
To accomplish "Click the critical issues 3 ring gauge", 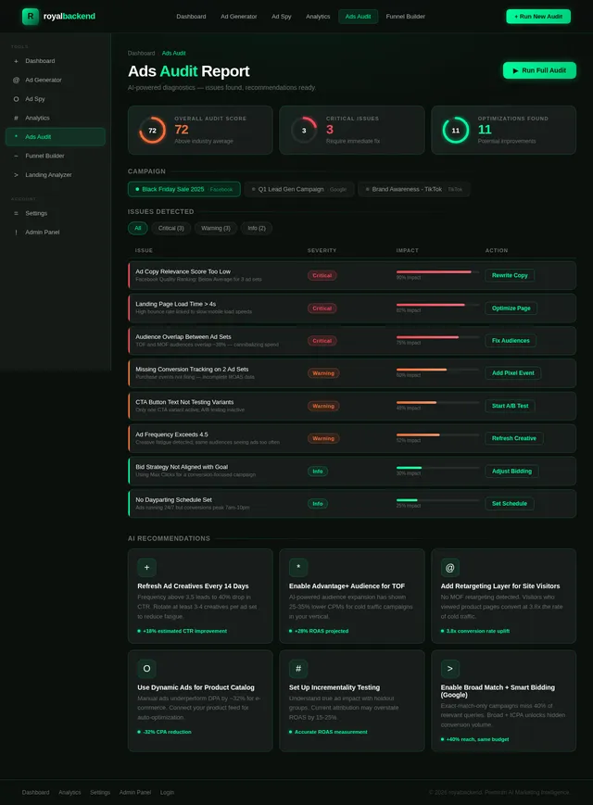I will (x=304, y=131).
